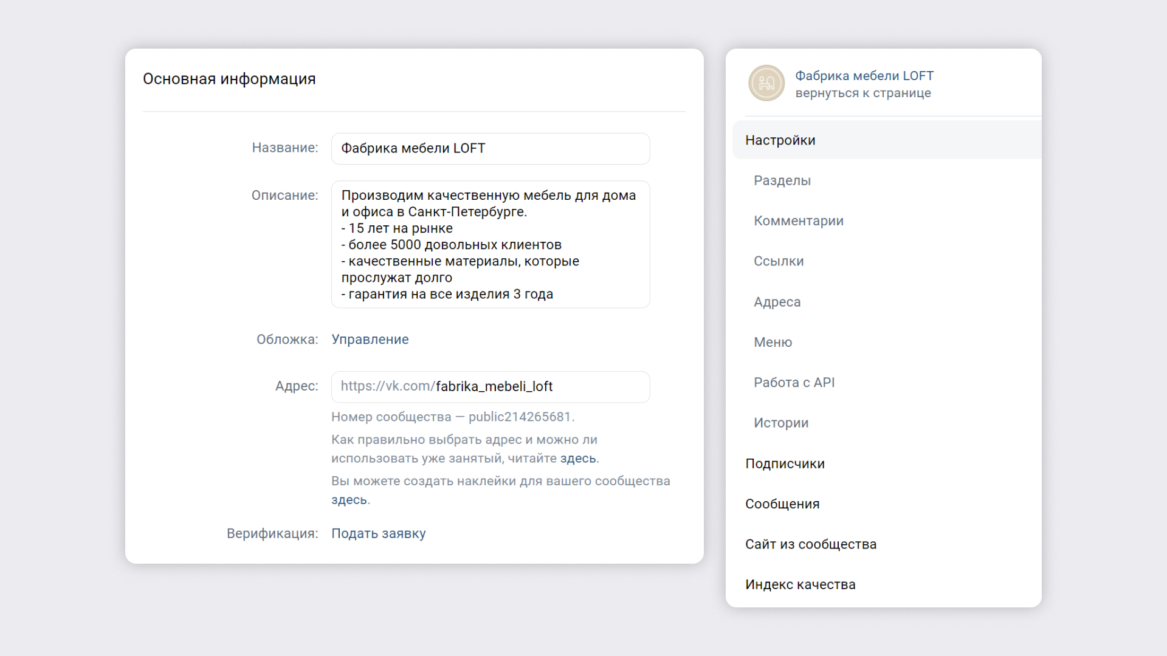Image resolution: width=1167 pixels, height=656 pixels.
Task: Open Управление link for cover
Action: pos(370,340)
